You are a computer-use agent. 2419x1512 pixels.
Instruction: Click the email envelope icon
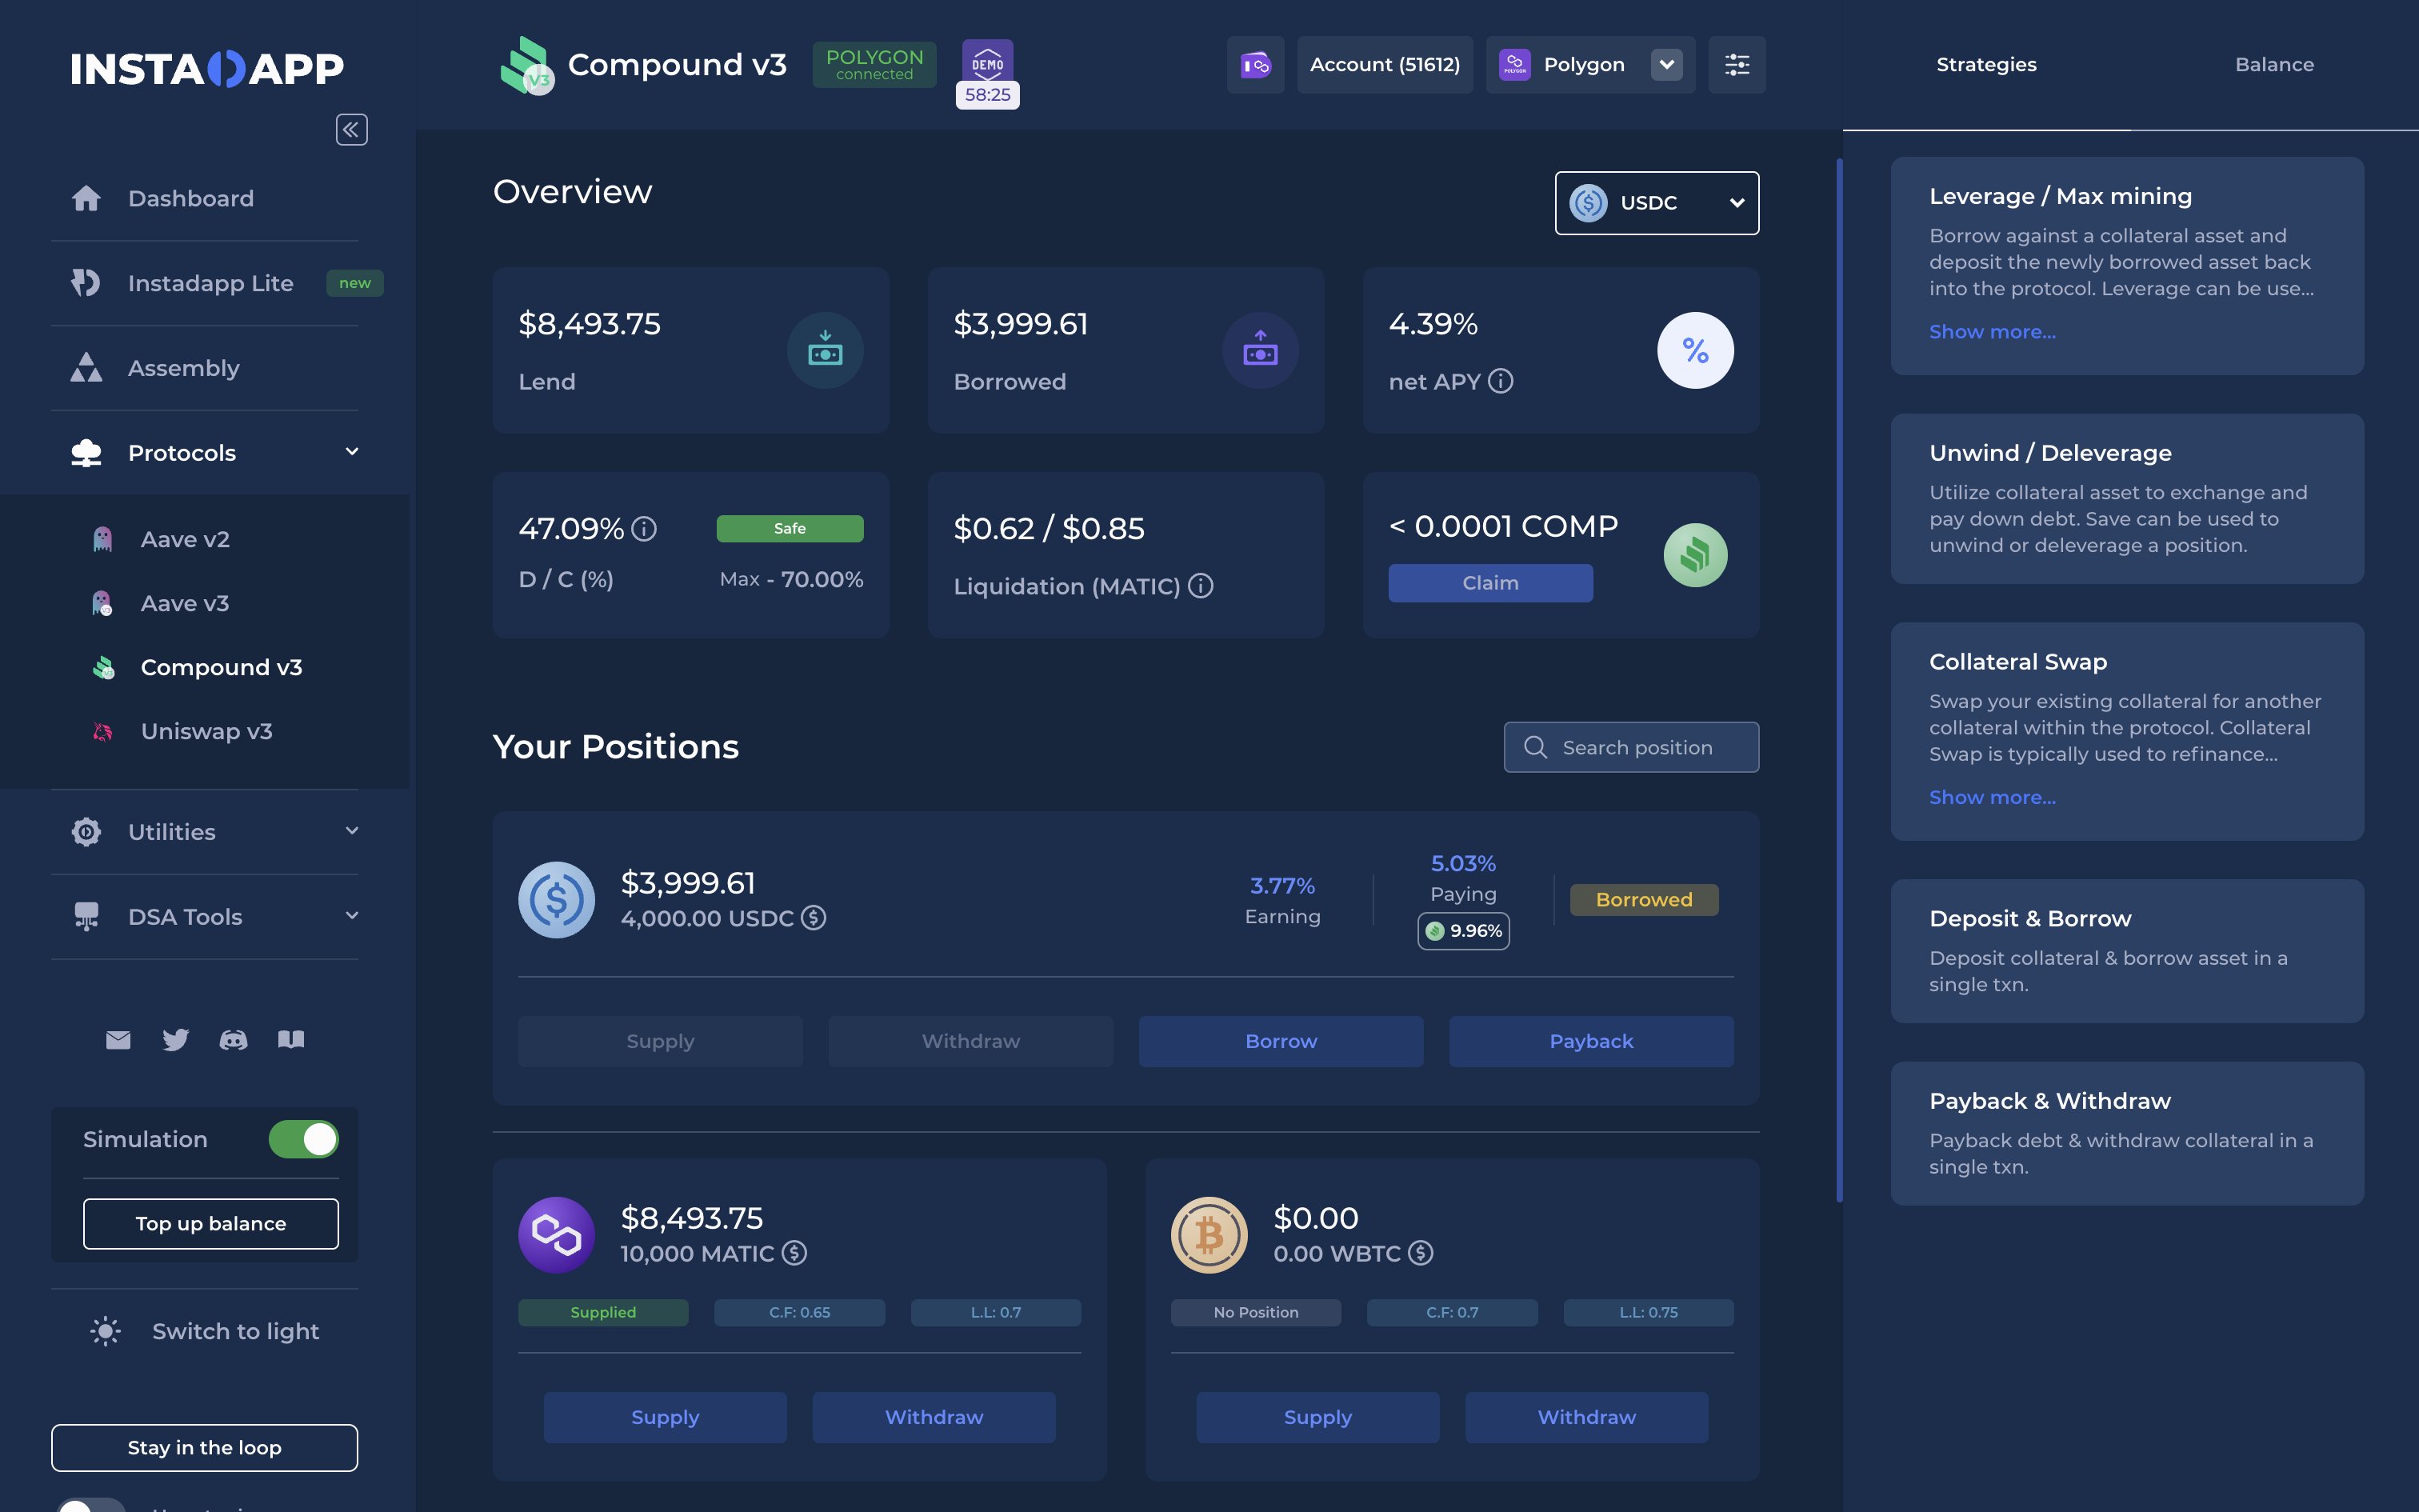118,1040
